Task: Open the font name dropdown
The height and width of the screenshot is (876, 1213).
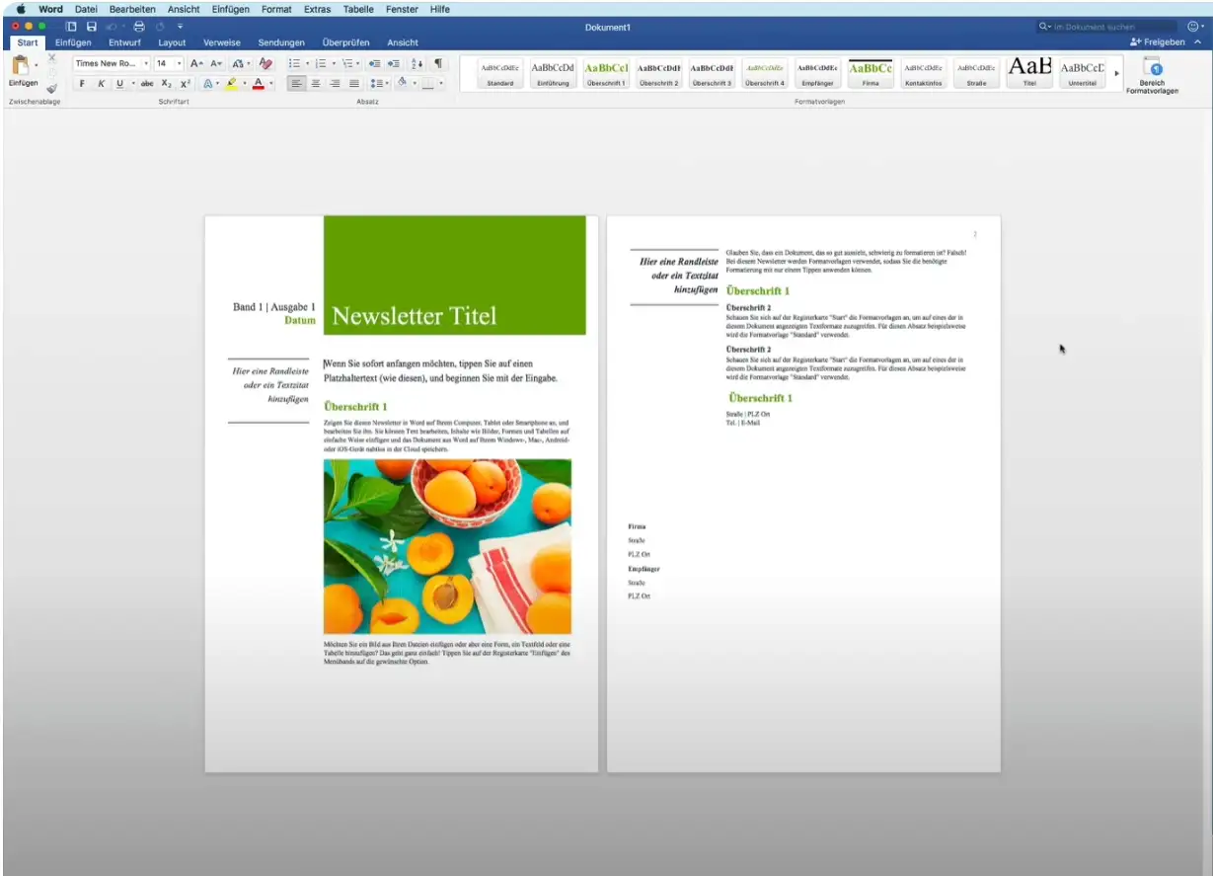Action: click(146, 63)
